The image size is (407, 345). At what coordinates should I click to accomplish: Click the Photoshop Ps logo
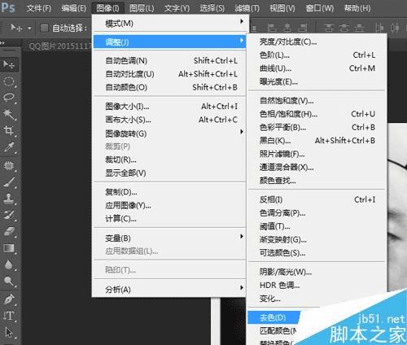(x=7, y=7)
